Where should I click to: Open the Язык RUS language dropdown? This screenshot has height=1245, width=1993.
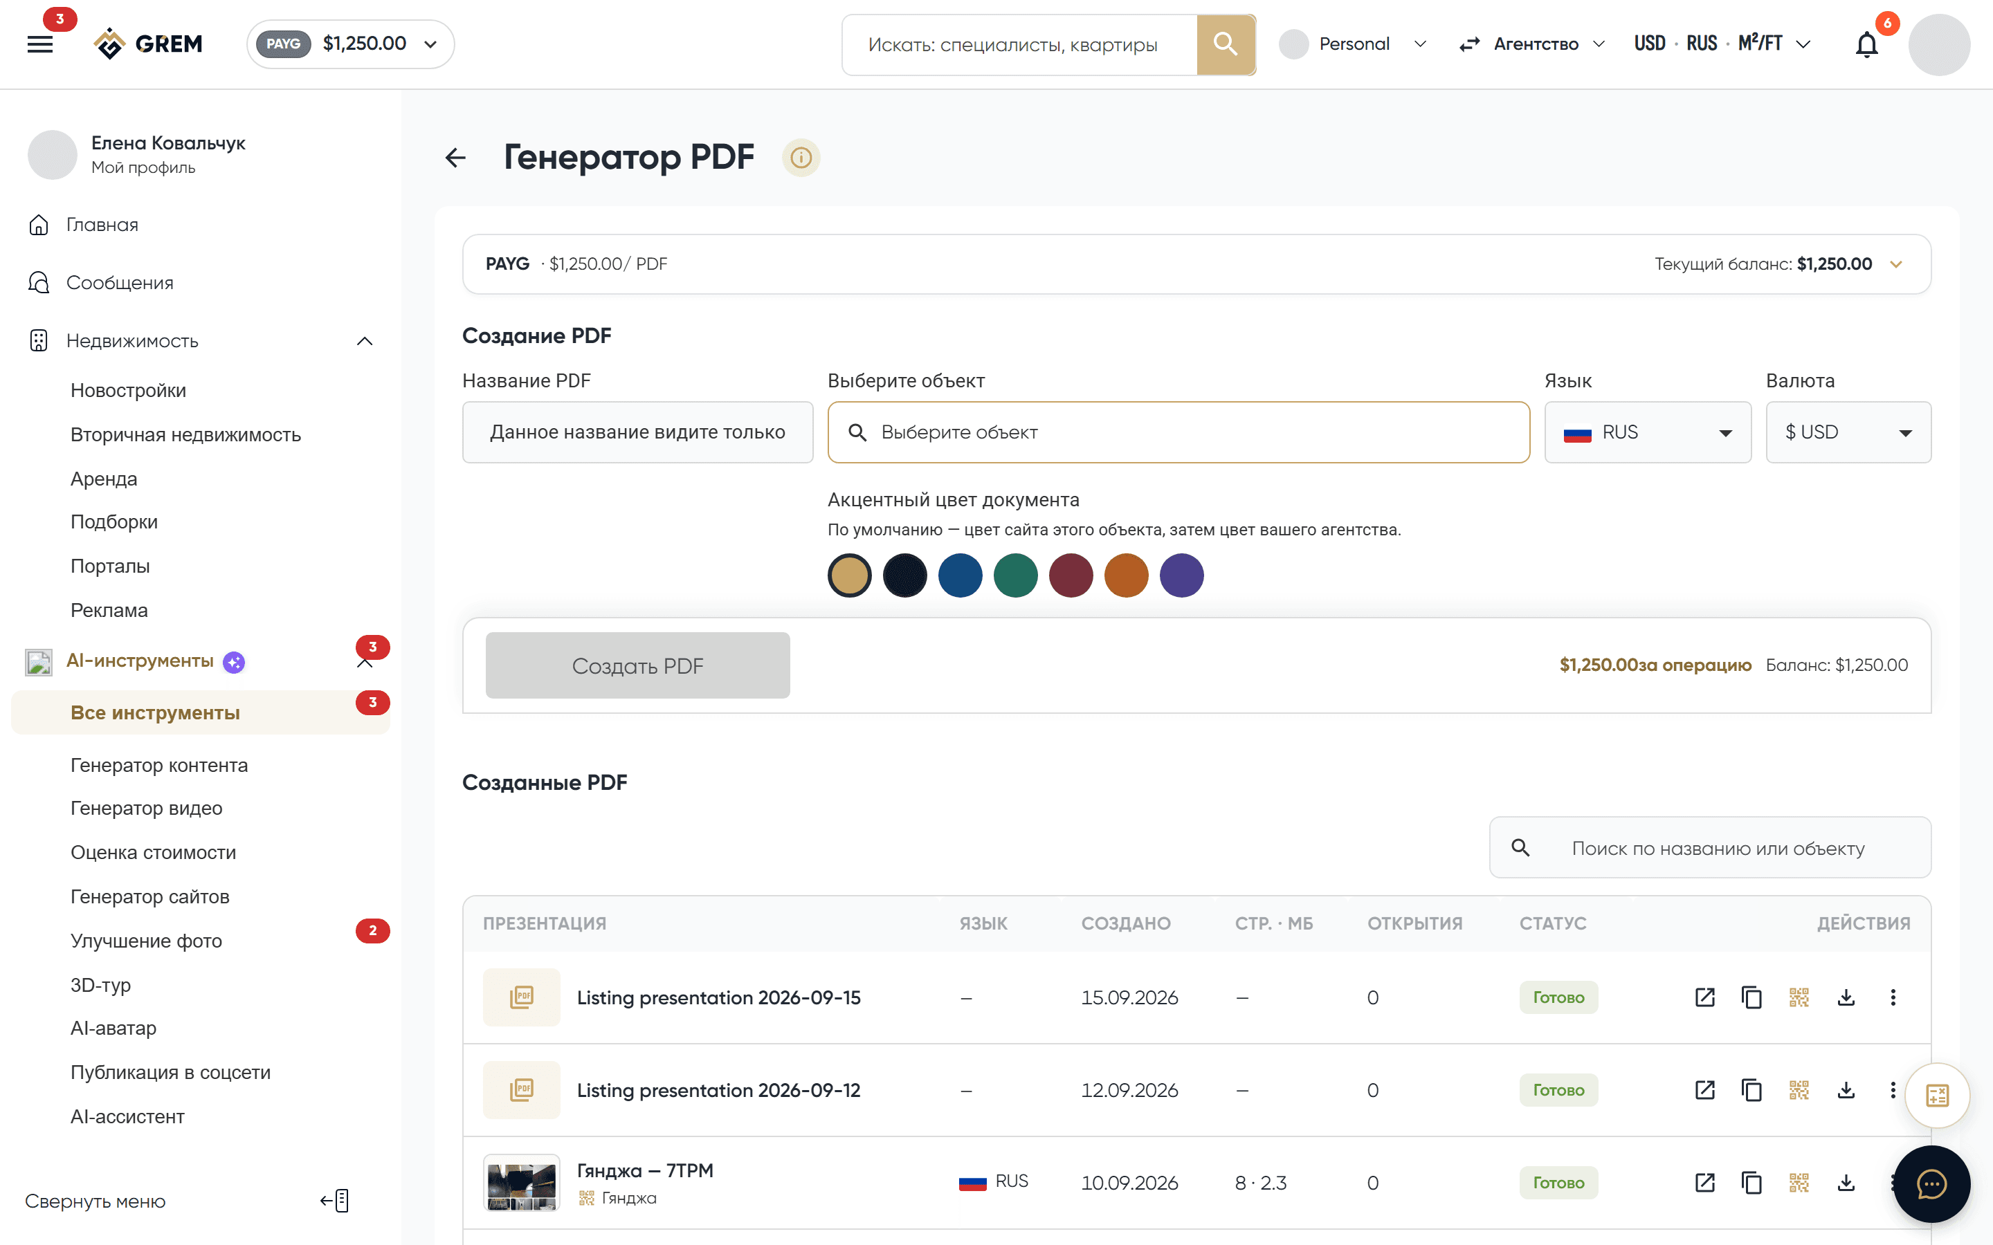click(1647, 432)
